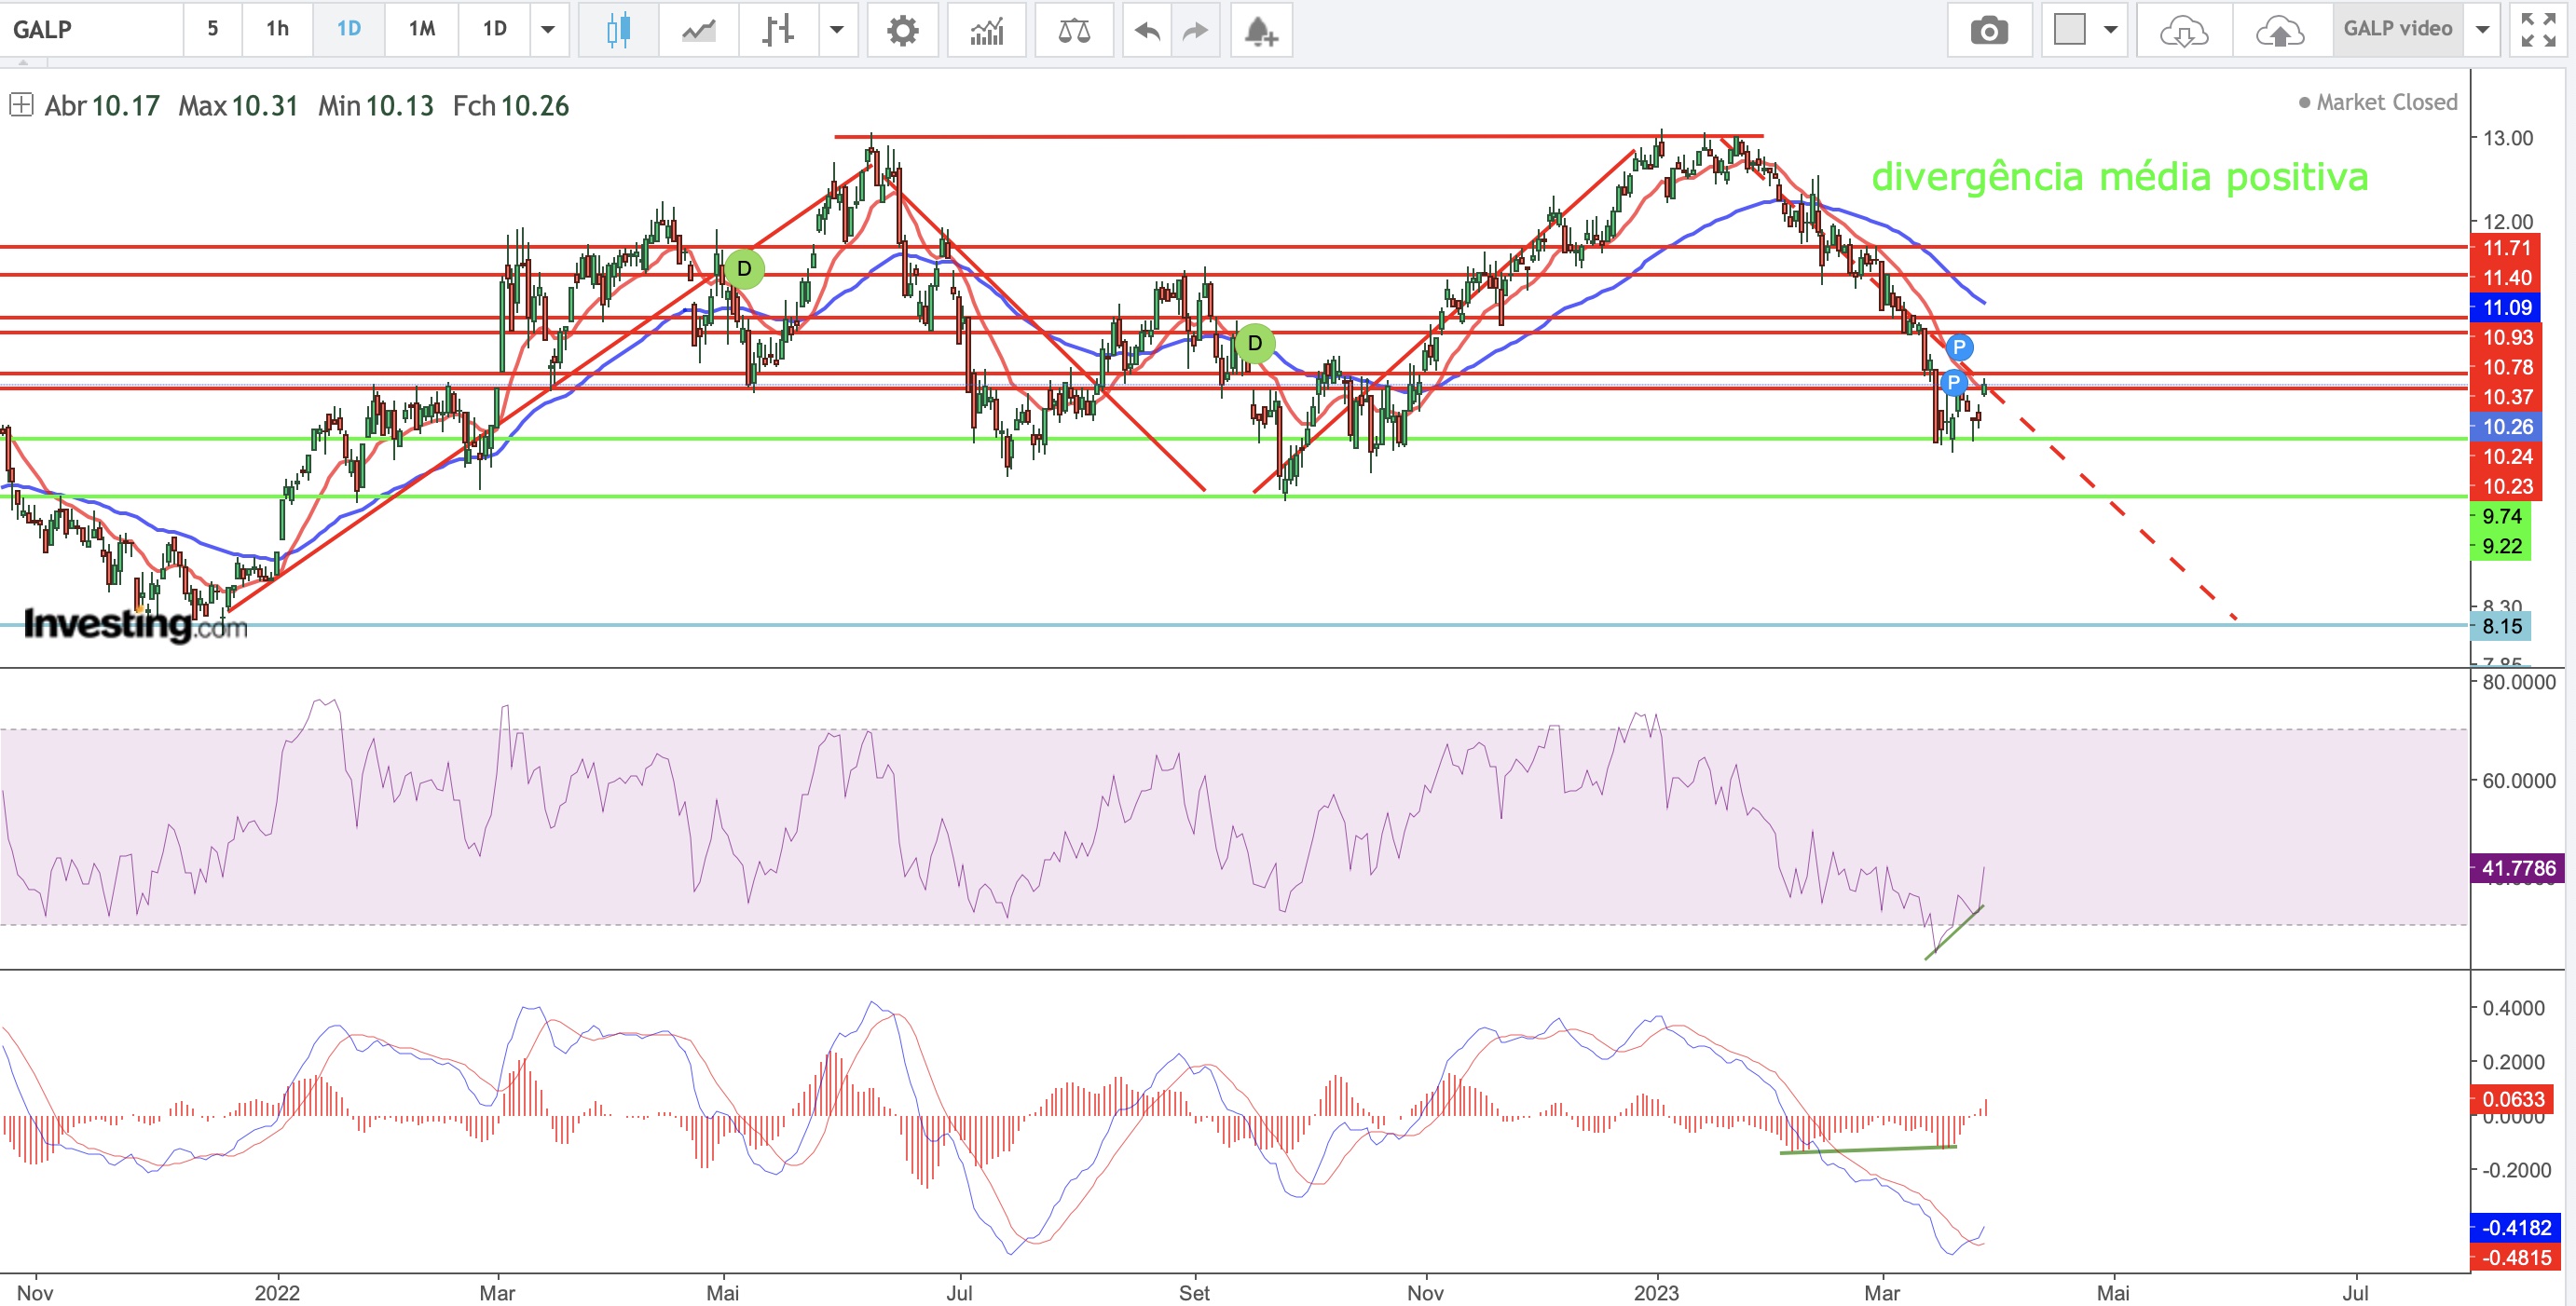The height and width of the screenshot is (1306, 2576).
Task: Expand the GALP video layout dropdown
Action: [x=2482, y=30]
